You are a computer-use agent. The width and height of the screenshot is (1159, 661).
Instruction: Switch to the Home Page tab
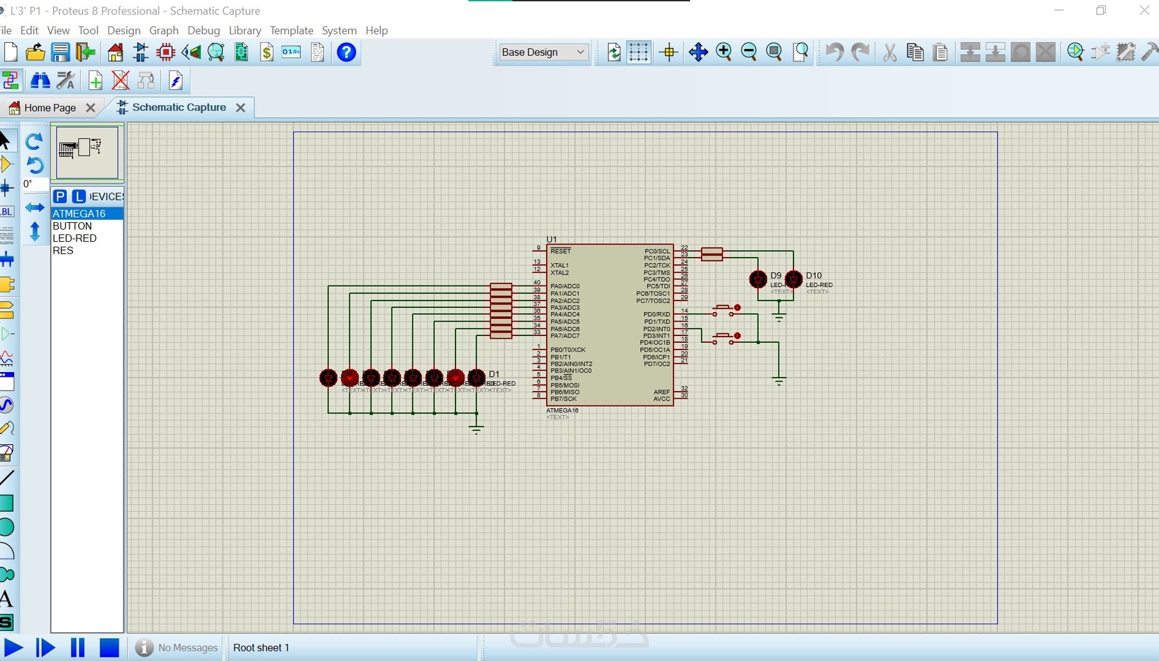click(50, 108)
